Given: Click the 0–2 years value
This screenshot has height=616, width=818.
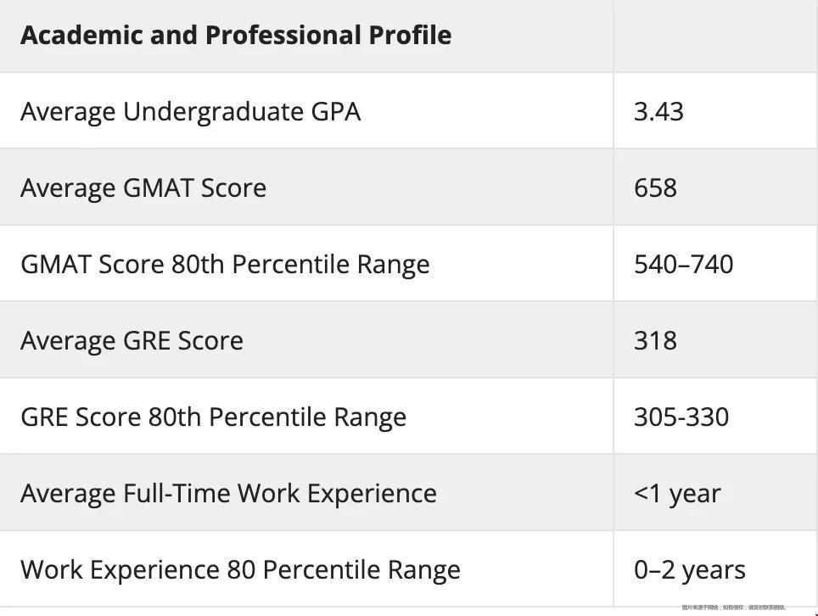Looking at the screenshot, I should click(x=690, y=569).
